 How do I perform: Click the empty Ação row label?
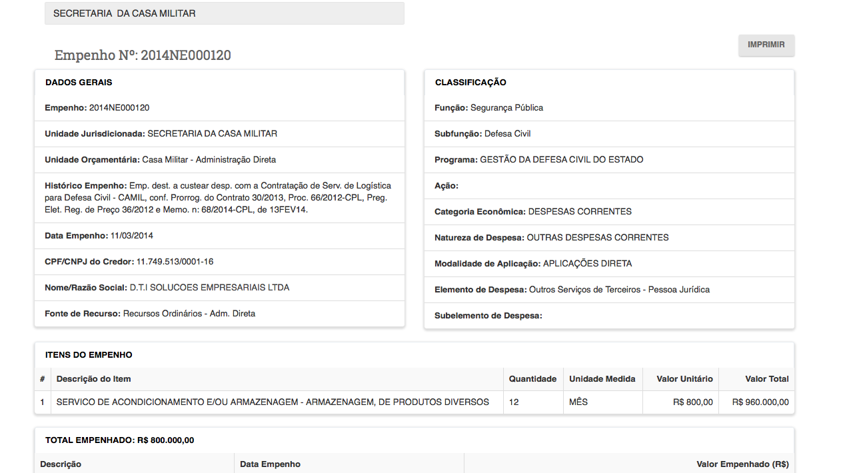[x=446, y=186]
